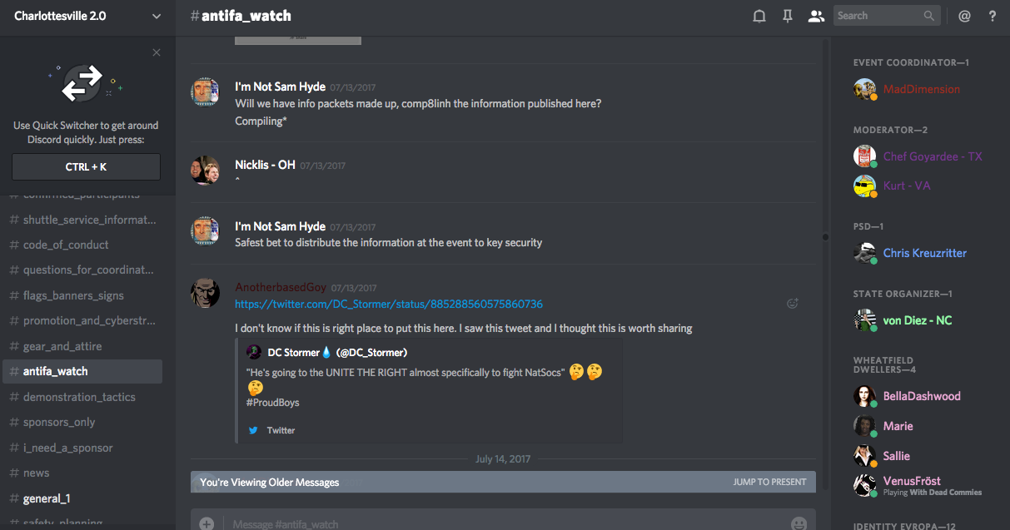Jump to present messages
The height and width of the screenshot is (530, 1010).
pyautogui.click(x=769, y=482)
